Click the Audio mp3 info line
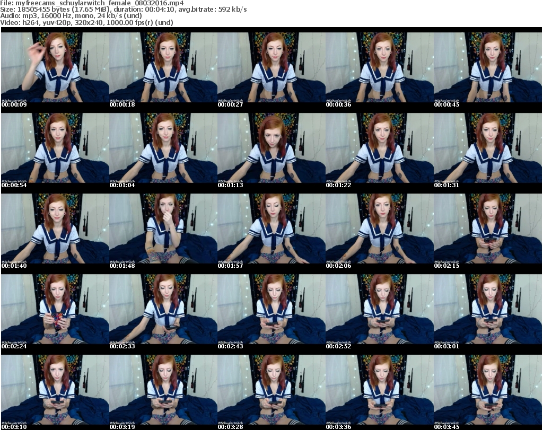This screenshot has height=430, width=543. 71,16
